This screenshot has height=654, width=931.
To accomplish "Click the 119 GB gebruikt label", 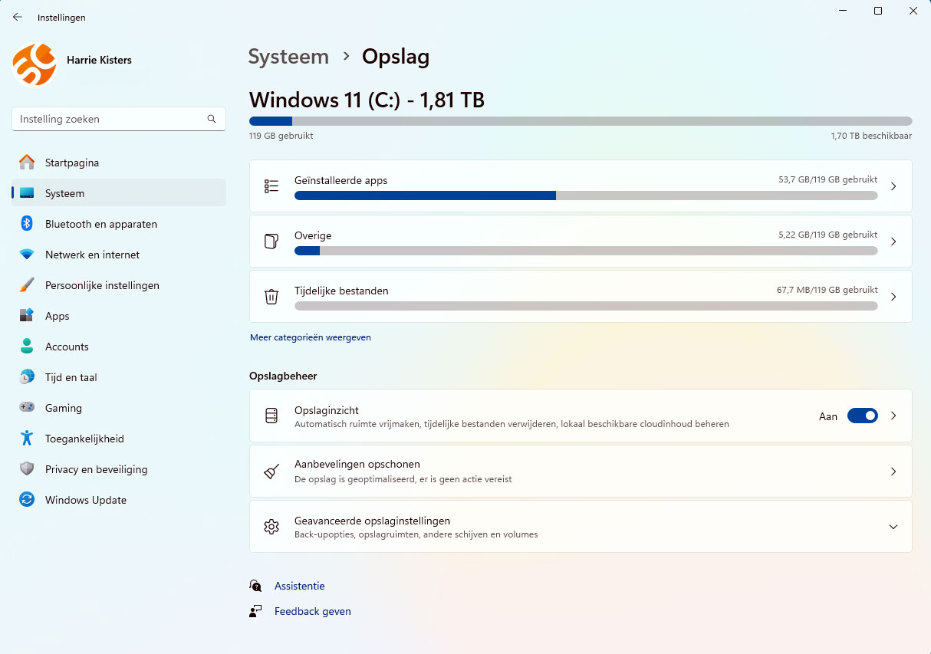I will tap(281, 136).
